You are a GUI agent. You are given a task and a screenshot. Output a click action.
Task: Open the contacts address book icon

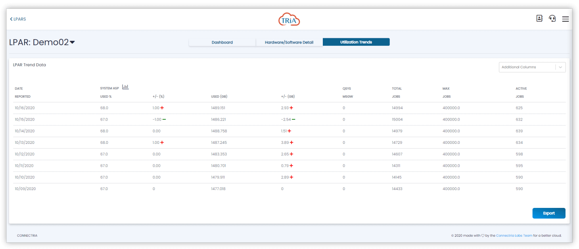tap(539, 18)
